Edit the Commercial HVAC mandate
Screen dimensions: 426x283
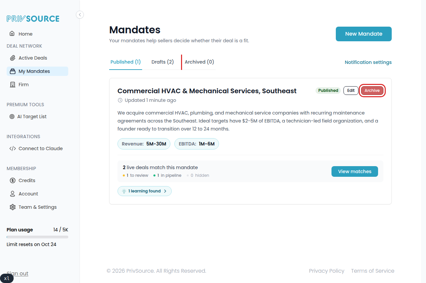[x=351, y=91]
